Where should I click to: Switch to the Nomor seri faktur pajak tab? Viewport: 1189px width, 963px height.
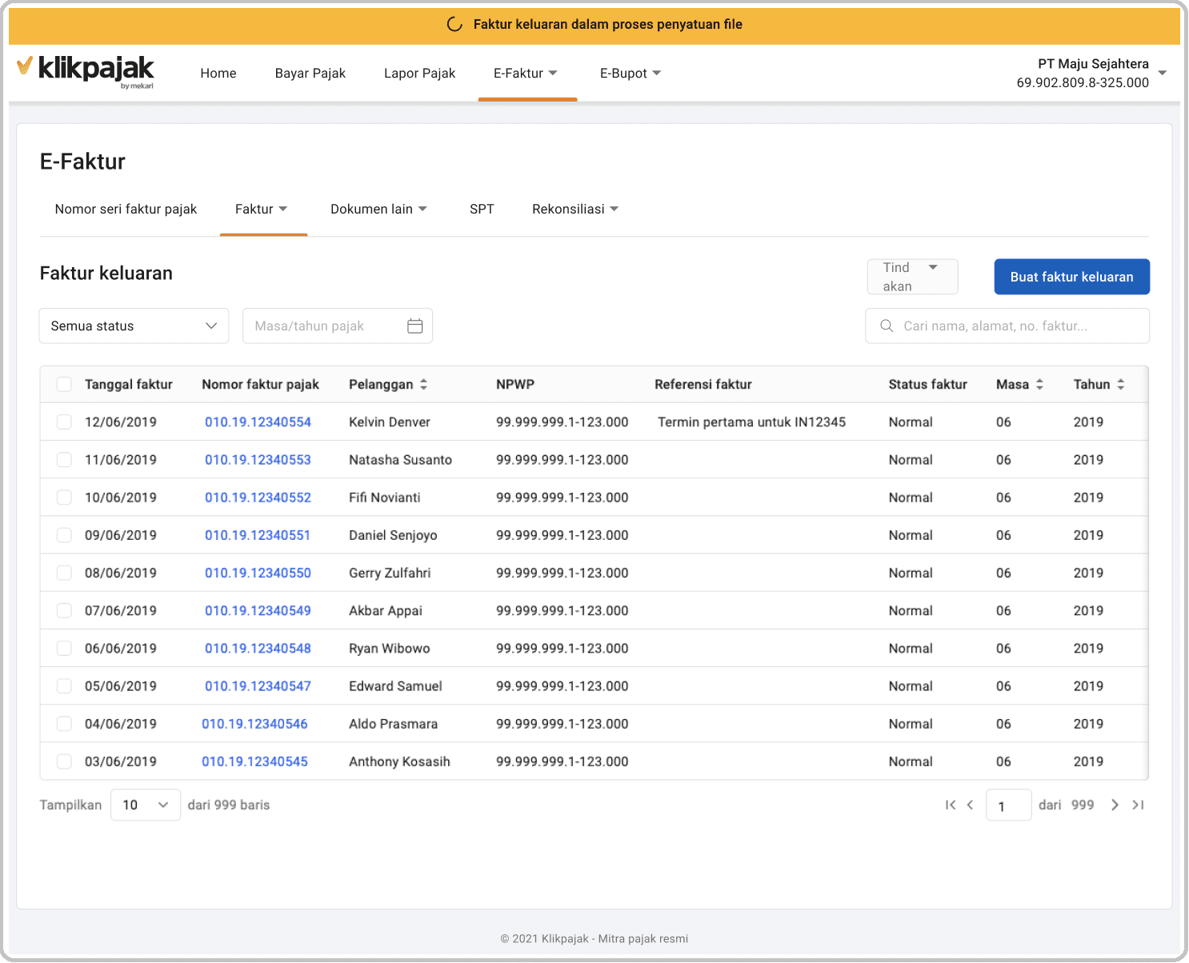point(126,209)
